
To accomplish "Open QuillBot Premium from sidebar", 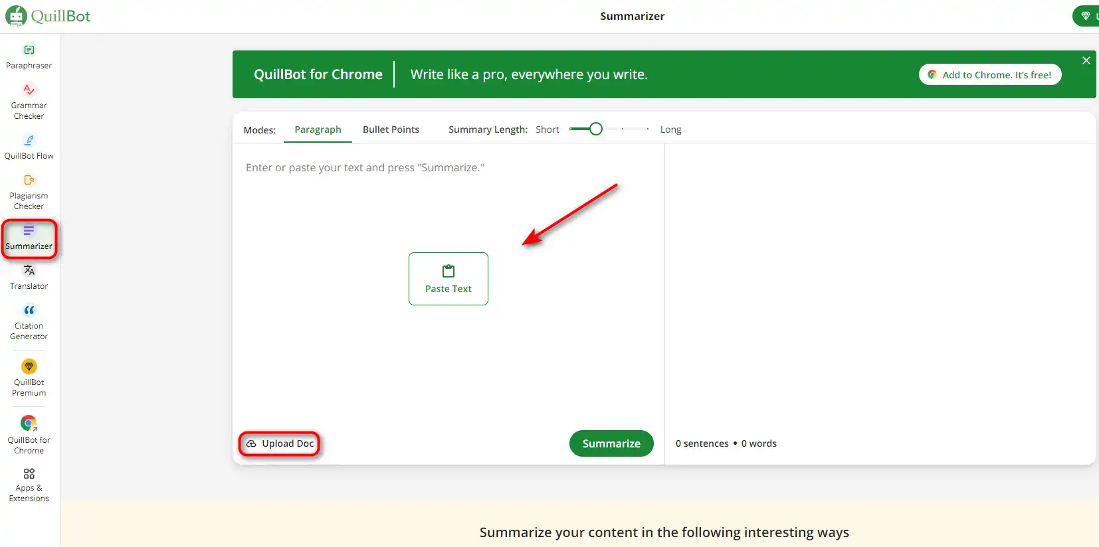I will coord(29,378).
